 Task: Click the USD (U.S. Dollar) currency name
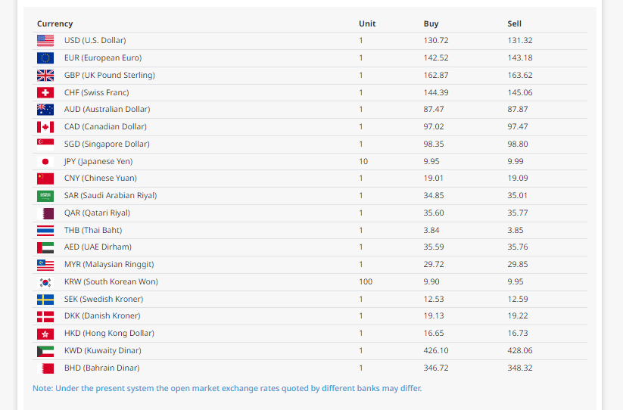point(95,40)
